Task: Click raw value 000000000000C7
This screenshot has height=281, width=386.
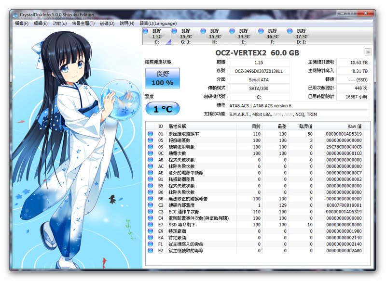Action: coord(344,173)
